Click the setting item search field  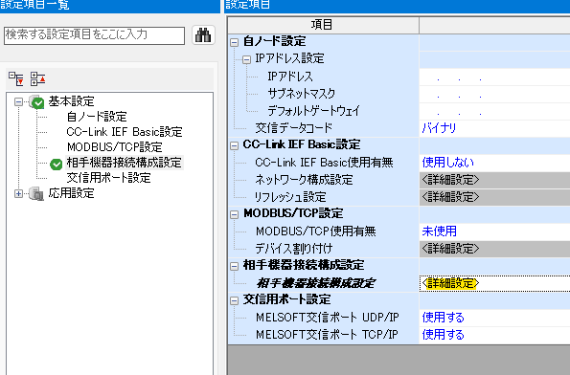(94, 35)
